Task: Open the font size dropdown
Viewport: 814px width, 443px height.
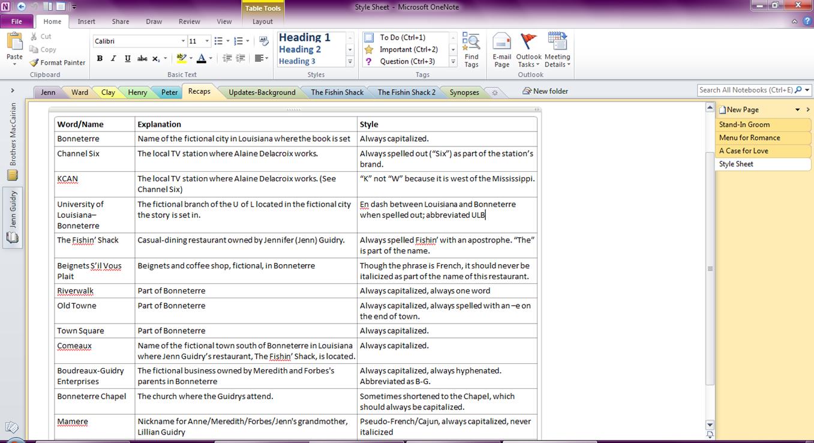Action: pyautogui.click(x=207, y=41)
